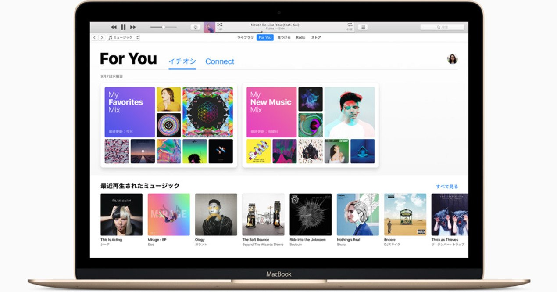Open the My Favorites Mix tile
Image resolution: width=557 pixels, height=292 pixels.
130,112
